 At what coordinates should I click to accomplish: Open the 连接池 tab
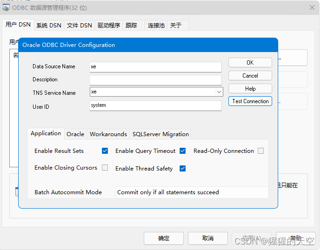point(156,26)
